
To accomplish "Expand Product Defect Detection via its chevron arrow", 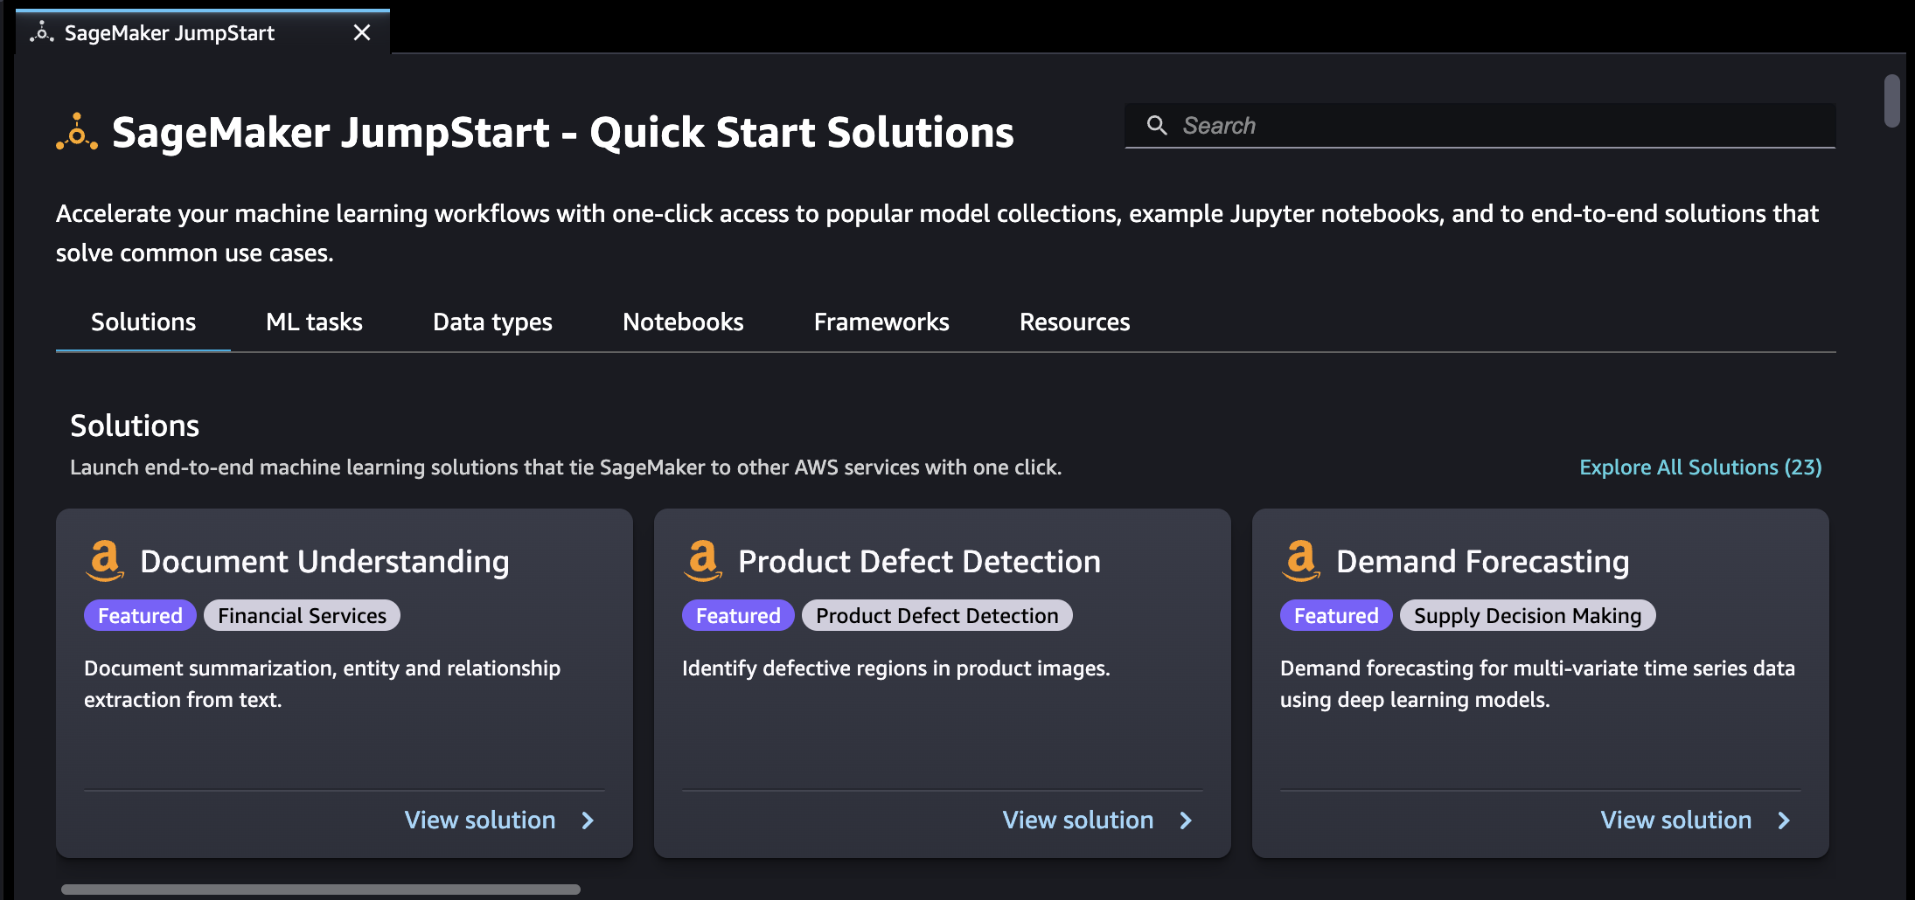I will pyautogui.click(x=1185, y=820).
